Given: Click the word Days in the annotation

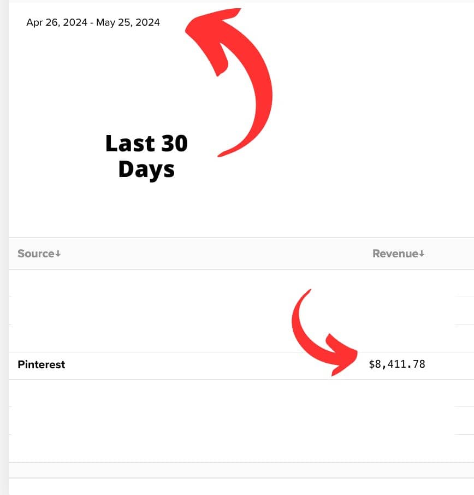Looking at the screenshot, I should [x=146, y=169].
